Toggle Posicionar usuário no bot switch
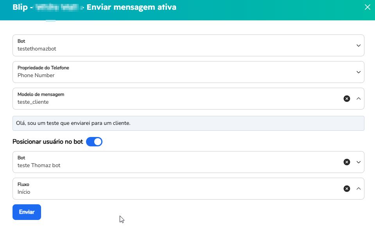This screenshot has width=375, height=236. (94, 142)
